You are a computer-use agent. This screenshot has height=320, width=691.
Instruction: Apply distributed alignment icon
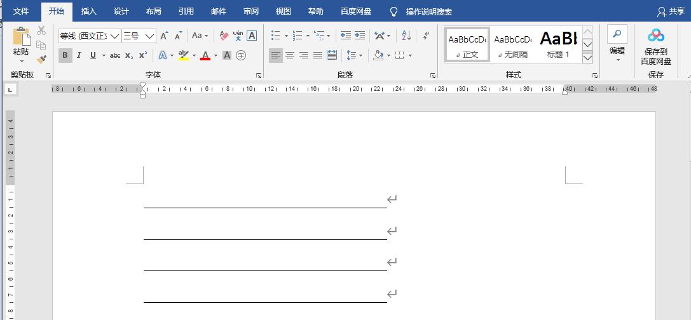[x=332, y=55]
